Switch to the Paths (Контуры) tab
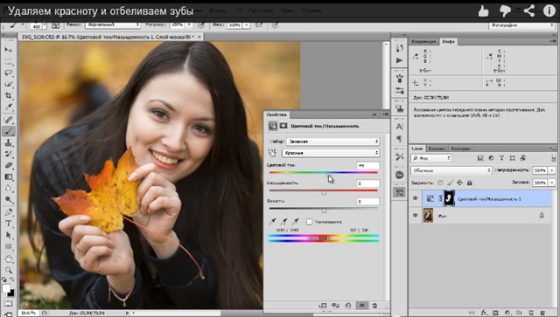 click(461, 148)
